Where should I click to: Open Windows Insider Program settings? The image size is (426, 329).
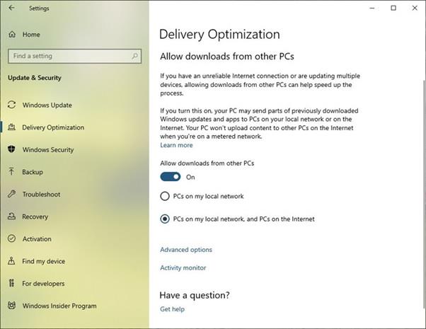click(x=59, y=306)
